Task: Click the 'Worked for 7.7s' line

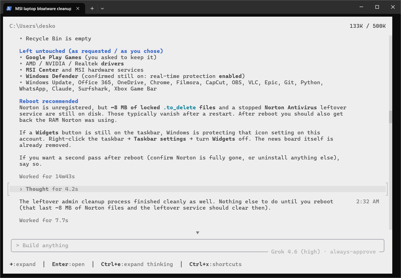Action: (x=44, y=220)
